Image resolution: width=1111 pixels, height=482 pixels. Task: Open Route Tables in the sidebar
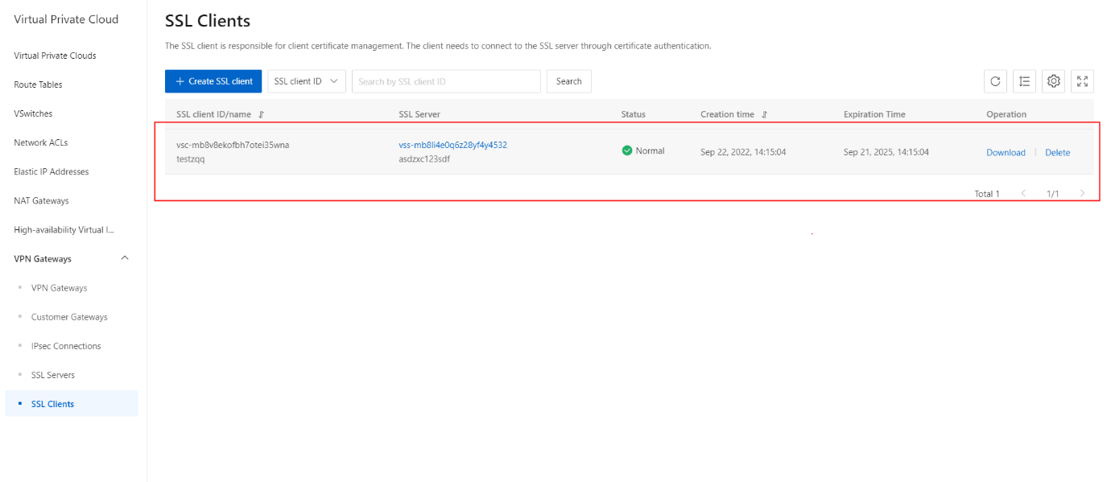point(38,84)
